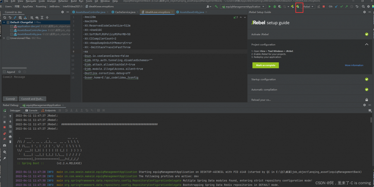Check the AssetsBaseEntity.java changelist checkbox

(12, 34)
